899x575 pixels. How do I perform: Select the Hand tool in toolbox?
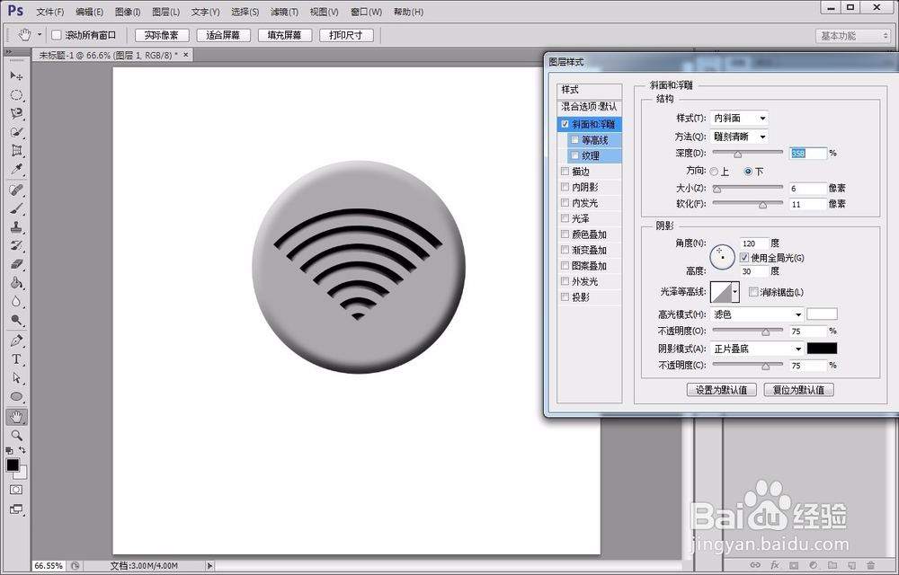[16, 416]
